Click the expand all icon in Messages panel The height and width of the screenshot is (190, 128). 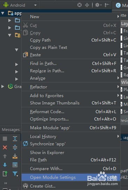tap(15, 139)
